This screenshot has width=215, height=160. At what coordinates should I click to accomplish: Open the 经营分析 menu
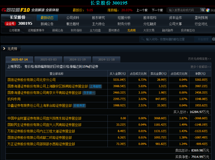(124, 18)
